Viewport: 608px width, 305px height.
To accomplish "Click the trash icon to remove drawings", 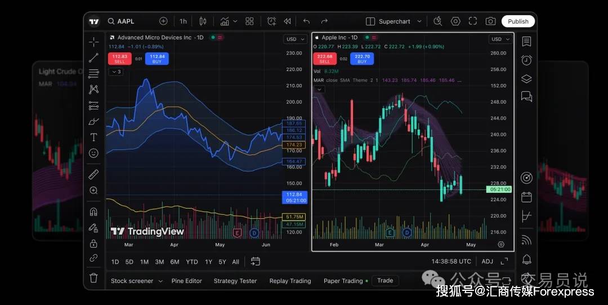I will point(93,277).
